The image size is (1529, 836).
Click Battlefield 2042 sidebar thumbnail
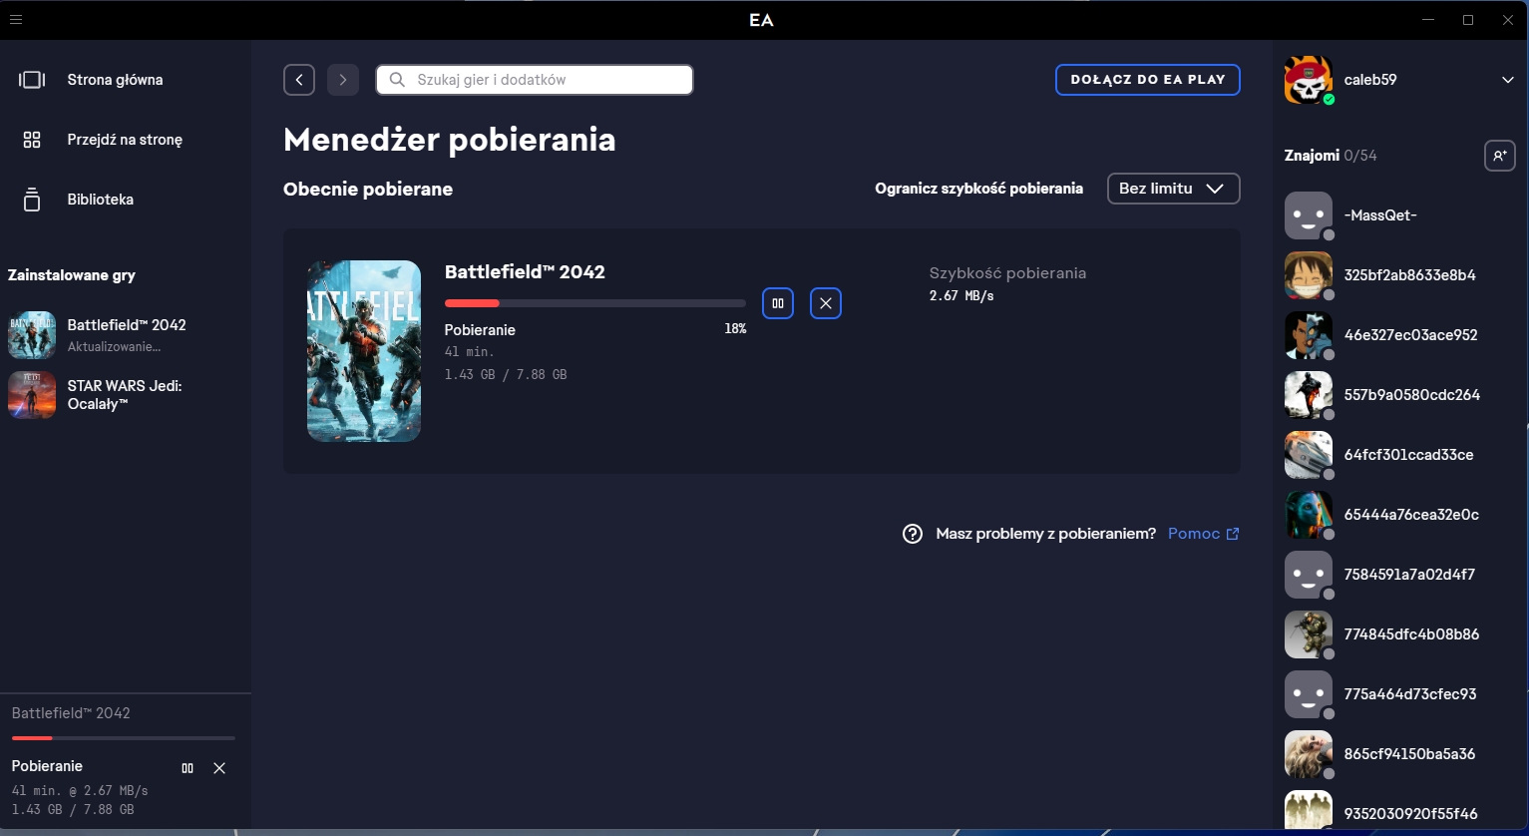click(x=32, y=335)
